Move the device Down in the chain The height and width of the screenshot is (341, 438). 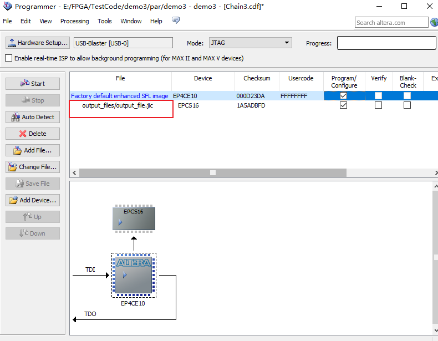tap(33, 233)
